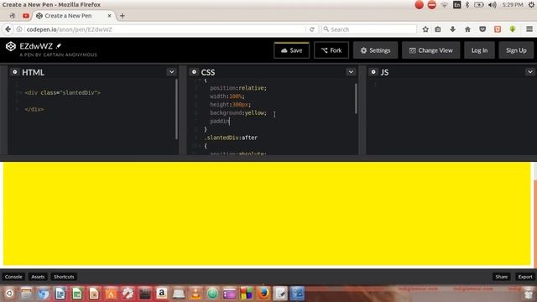Show site information icon in address bar

coord(19,29)
